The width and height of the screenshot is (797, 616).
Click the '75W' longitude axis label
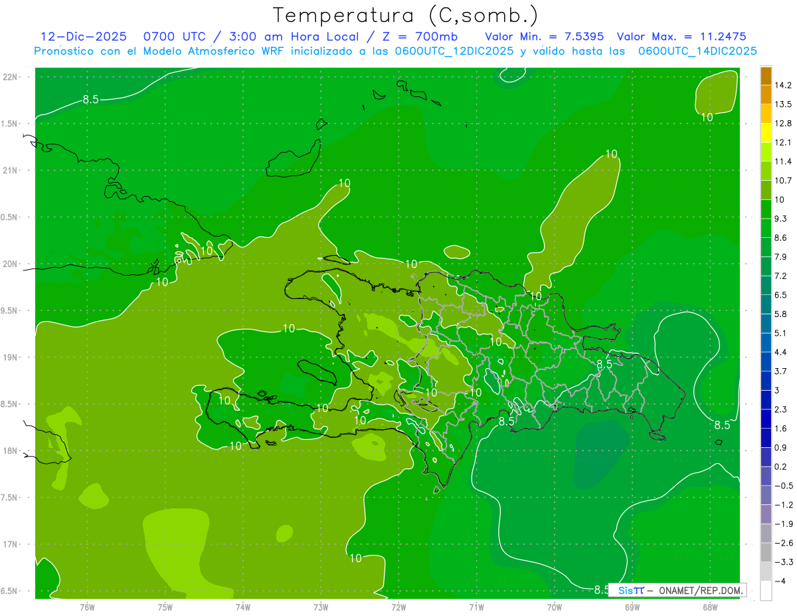(x=165, y=607)
